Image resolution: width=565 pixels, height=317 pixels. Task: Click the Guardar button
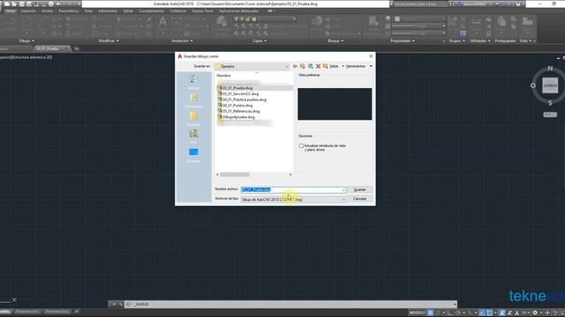tap(359, 190)
